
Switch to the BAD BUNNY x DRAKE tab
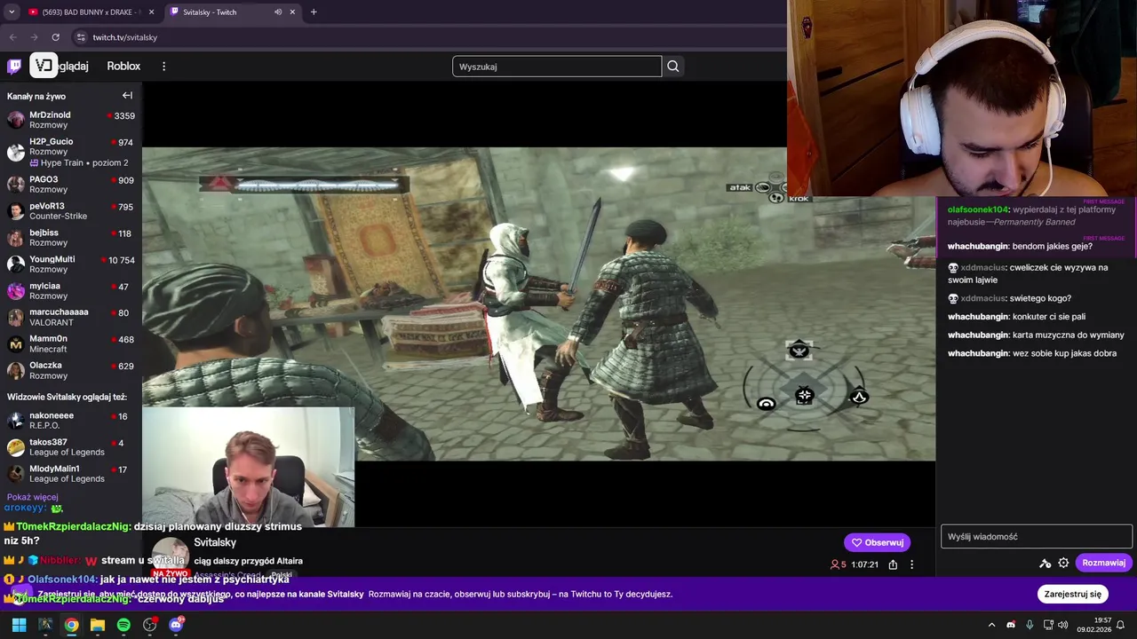91,12
